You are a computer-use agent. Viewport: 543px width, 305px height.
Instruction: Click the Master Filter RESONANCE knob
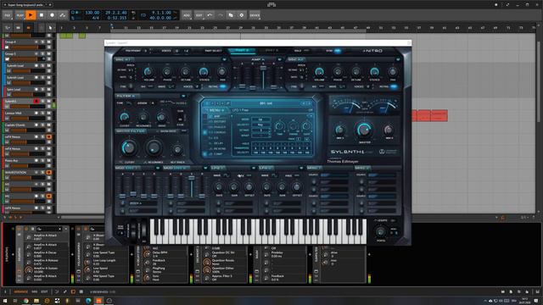coord(154,148)
